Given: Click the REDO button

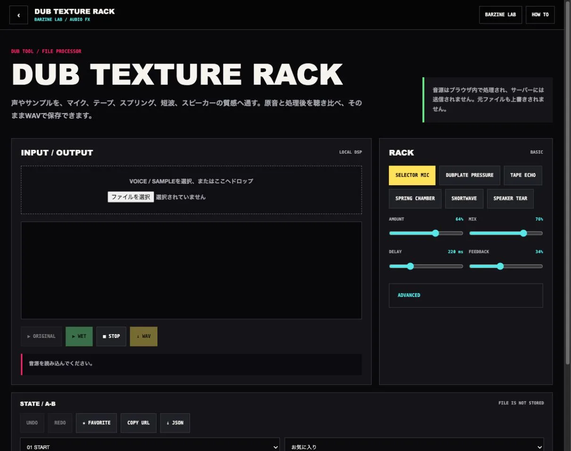Looking at the screenshot, I should [x=60, y=423].
